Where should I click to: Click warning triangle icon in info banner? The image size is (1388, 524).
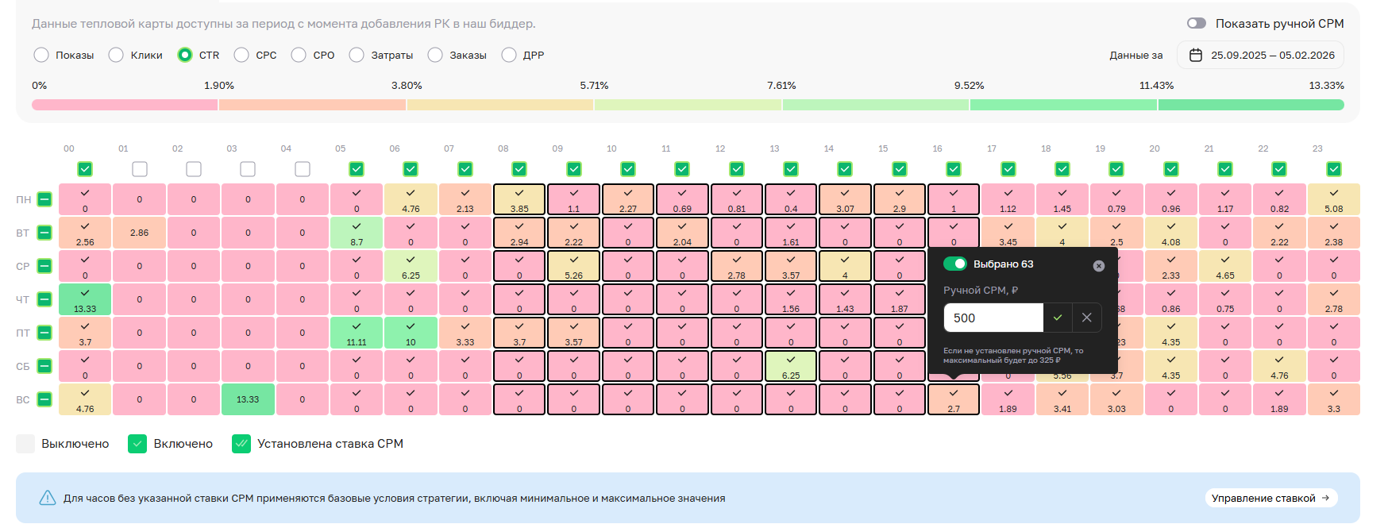tap(48, 498)
